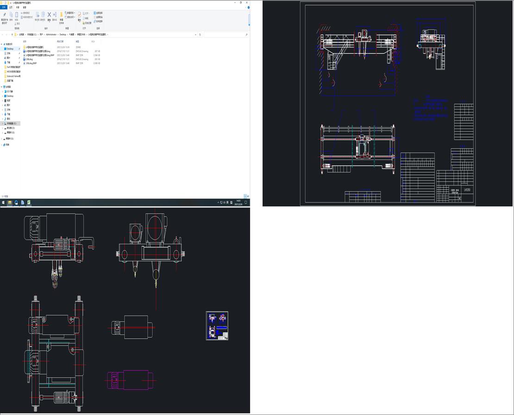
Task: Expand the Network tree node
Action: pyautogui.click(x=2, y=144)
